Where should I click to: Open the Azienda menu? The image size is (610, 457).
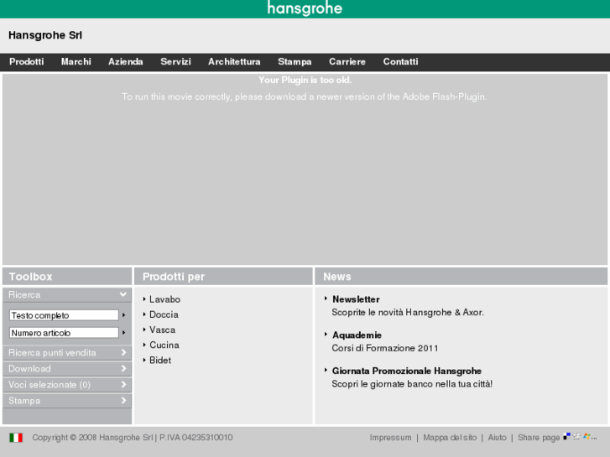(x=126, y=61)
